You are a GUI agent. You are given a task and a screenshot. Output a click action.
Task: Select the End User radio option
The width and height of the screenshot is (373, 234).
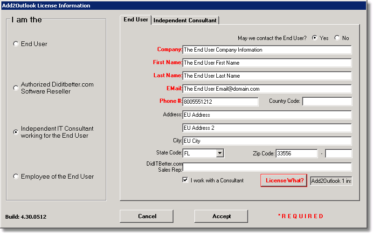point(16,44)
